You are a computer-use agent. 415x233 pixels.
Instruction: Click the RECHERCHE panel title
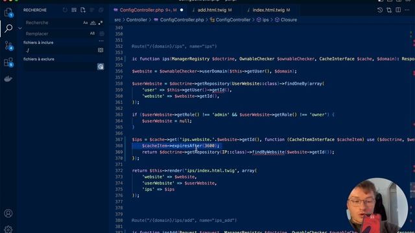pos(35,10)
